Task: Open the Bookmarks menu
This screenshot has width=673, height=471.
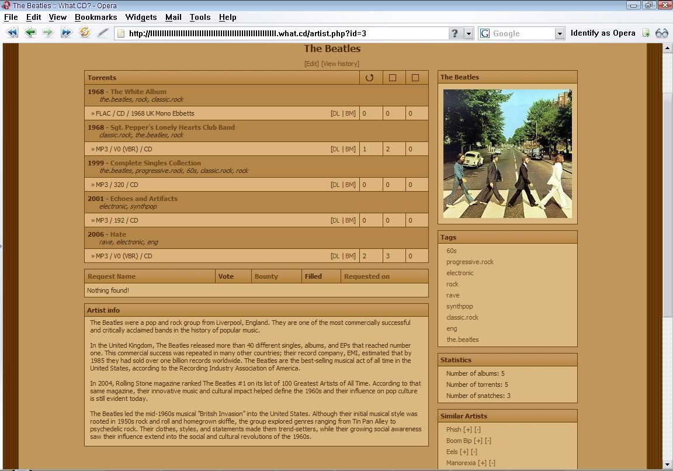Action: pyautogui.click(x=96, y=17)
